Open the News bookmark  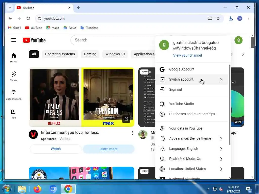pyautogui.click(x=70, y=28)
